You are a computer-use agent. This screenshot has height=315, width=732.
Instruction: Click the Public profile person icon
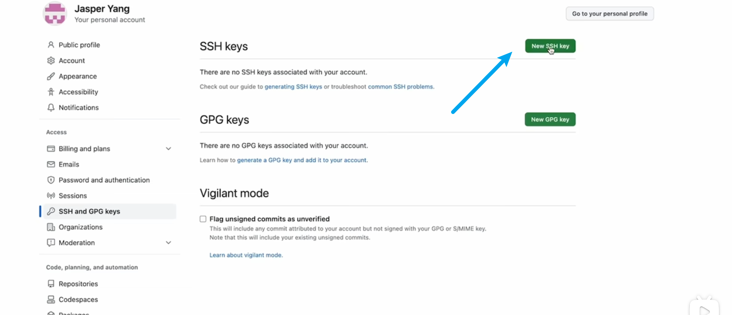coord(51,45)
